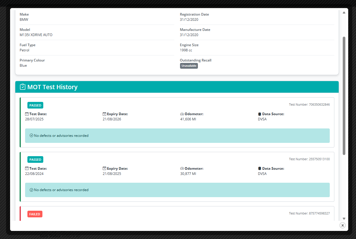356x239 pixels.
Task: Click the calendar icon beside 22/08/2024 Test Date
Action: coord(27,168)
